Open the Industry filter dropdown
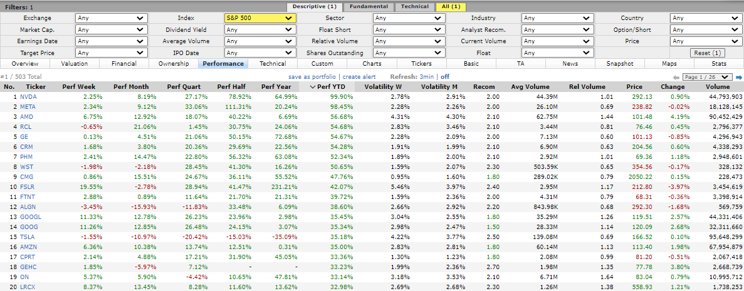The width and height of the screenshot is (744, 291). tap(557, 18)
